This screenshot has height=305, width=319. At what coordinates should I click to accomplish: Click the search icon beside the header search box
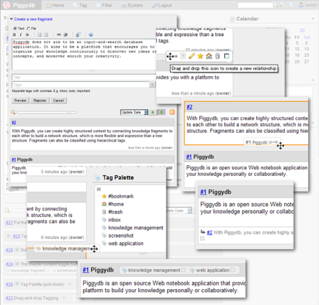pos(276,5)
